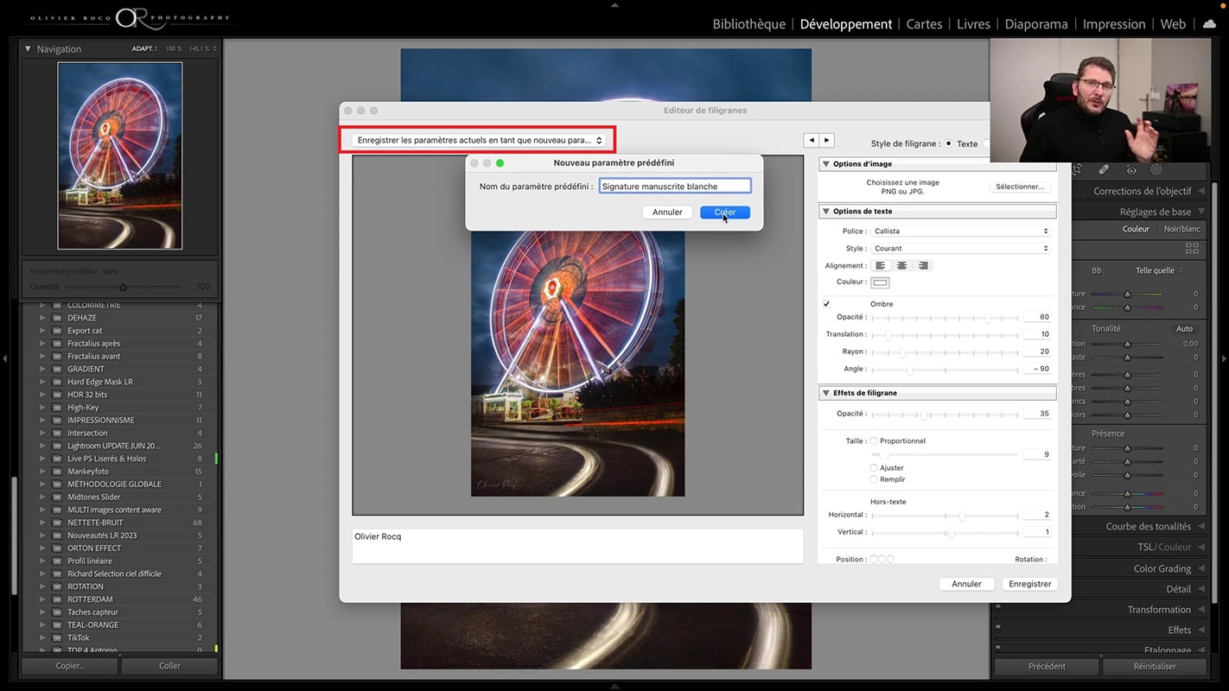Click the GRADIENT preset folder icon
Viewport: 1229px width, 691px height.
(58, 369)
